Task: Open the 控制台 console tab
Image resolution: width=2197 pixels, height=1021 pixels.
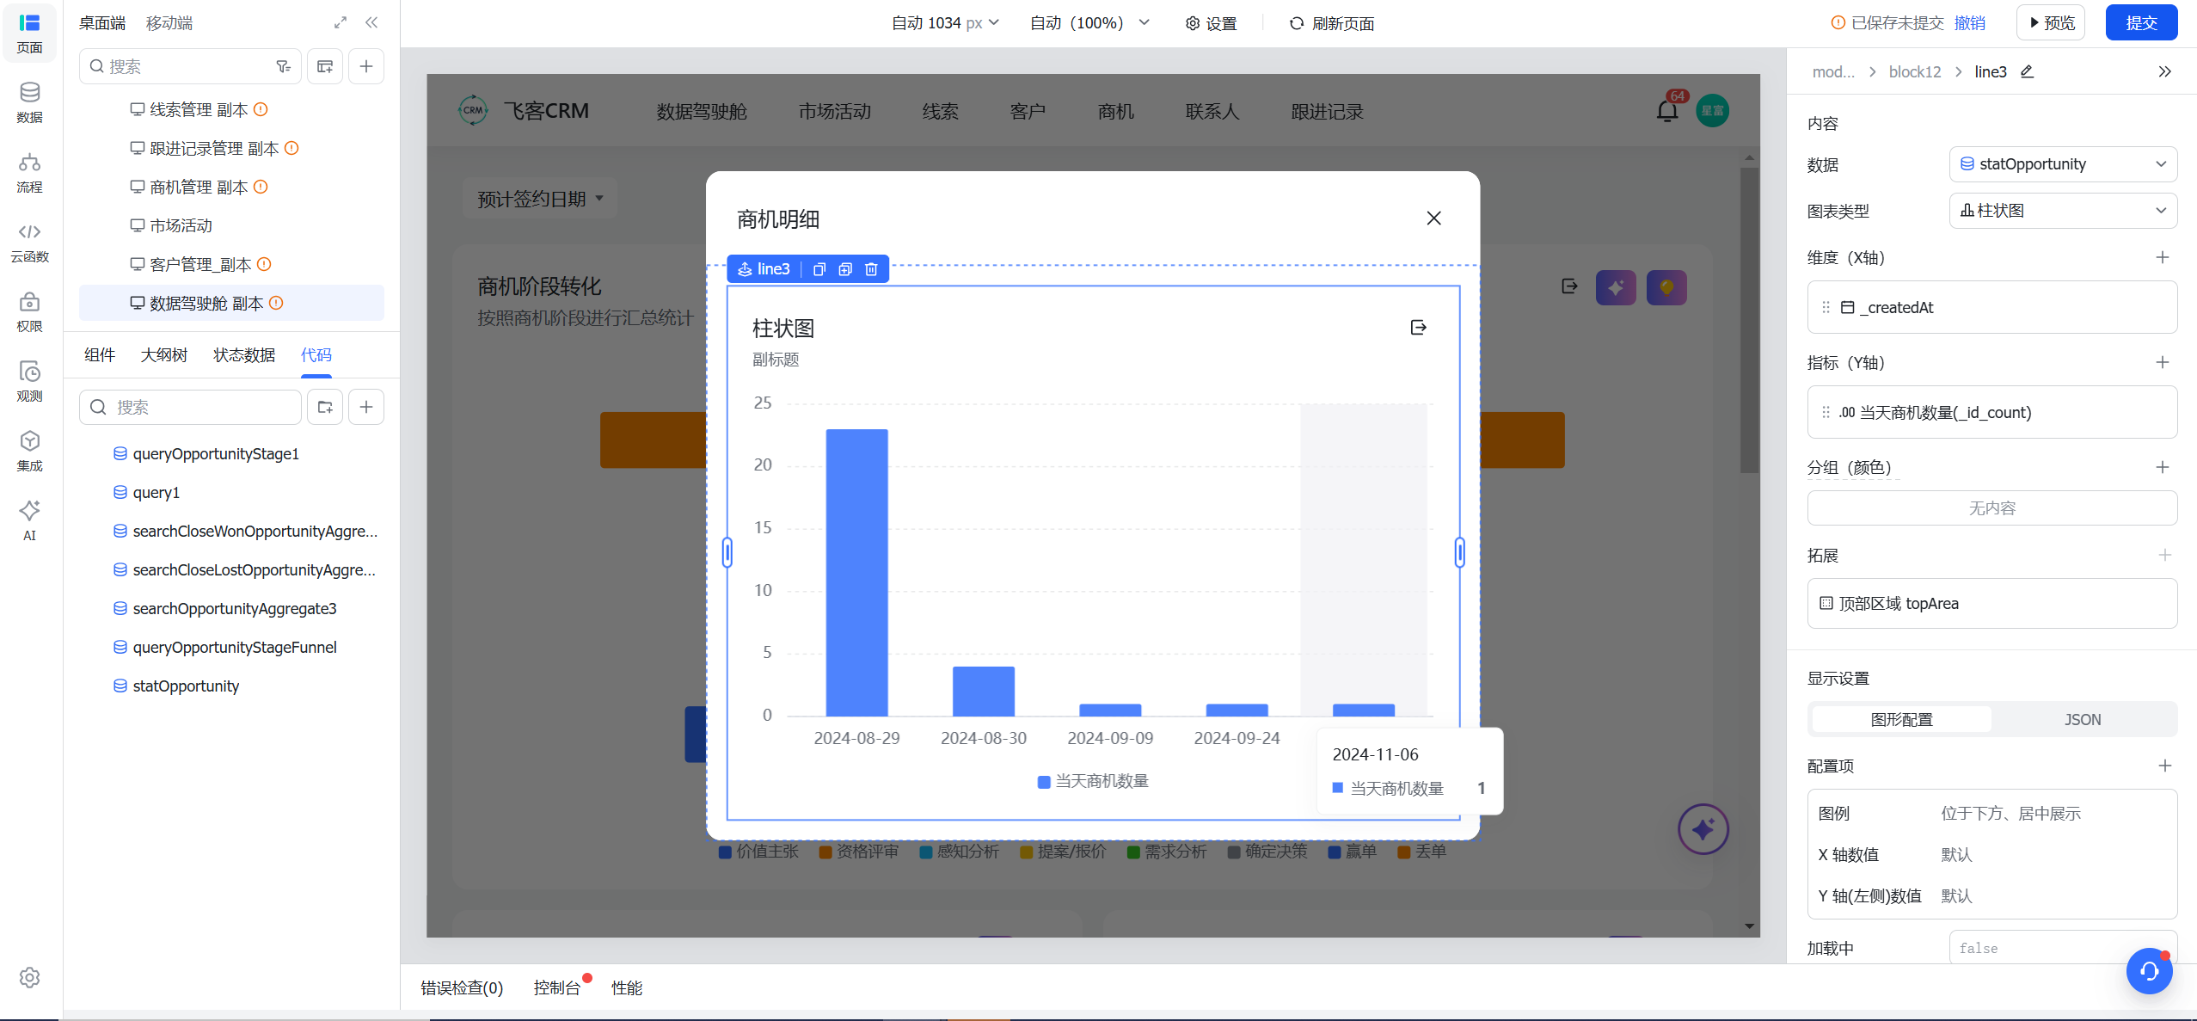Action: coord(556,987)
